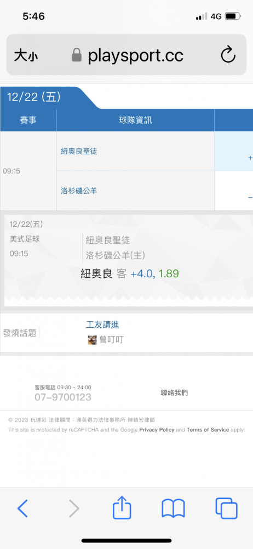Tap the padlock icon in address bar
Screen dimensions: 253x549
(77, 55)
